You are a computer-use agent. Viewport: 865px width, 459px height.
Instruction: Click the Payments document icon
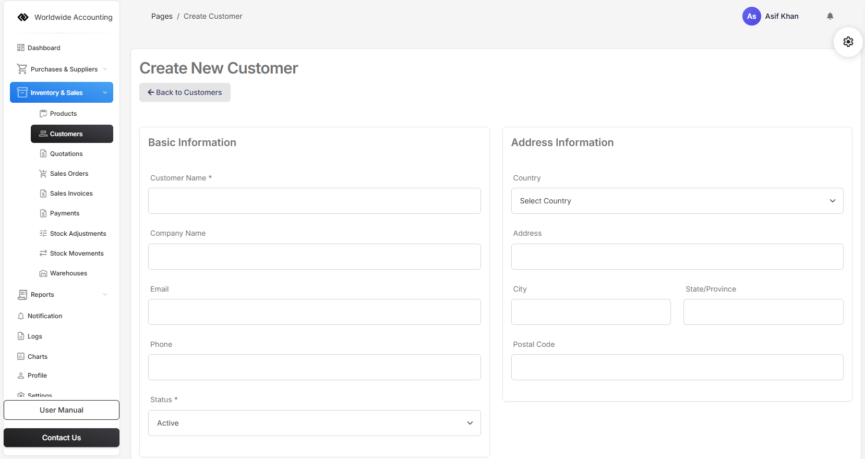[43, 213]
